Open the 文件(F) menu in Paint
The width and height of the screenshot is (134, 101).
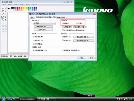point(4,5)
